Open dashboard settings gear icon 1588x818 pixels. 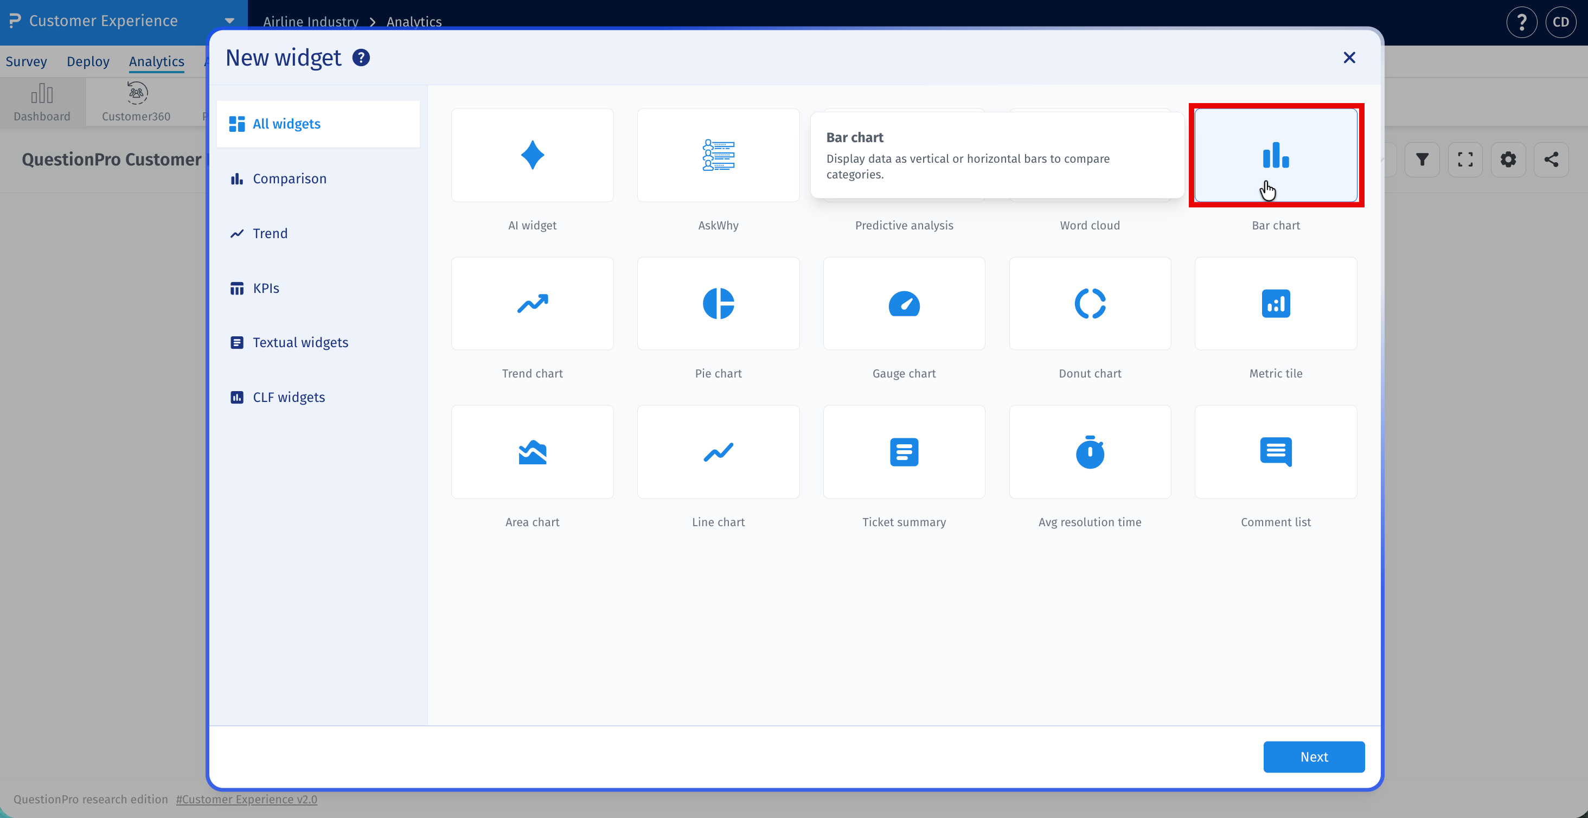(1508, 159)
